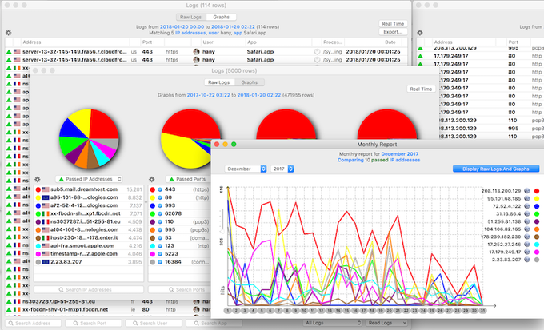
Task: Click yellow swatch beside 95.101.68.185
Action: coord(537,199)
